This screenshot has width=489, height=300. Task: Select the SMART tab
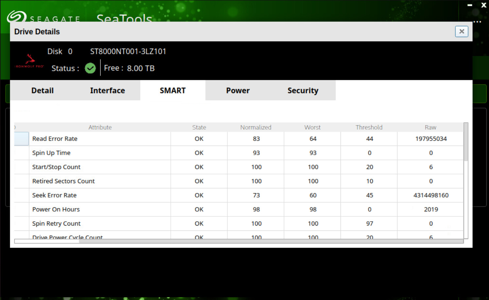coord(172,90)
